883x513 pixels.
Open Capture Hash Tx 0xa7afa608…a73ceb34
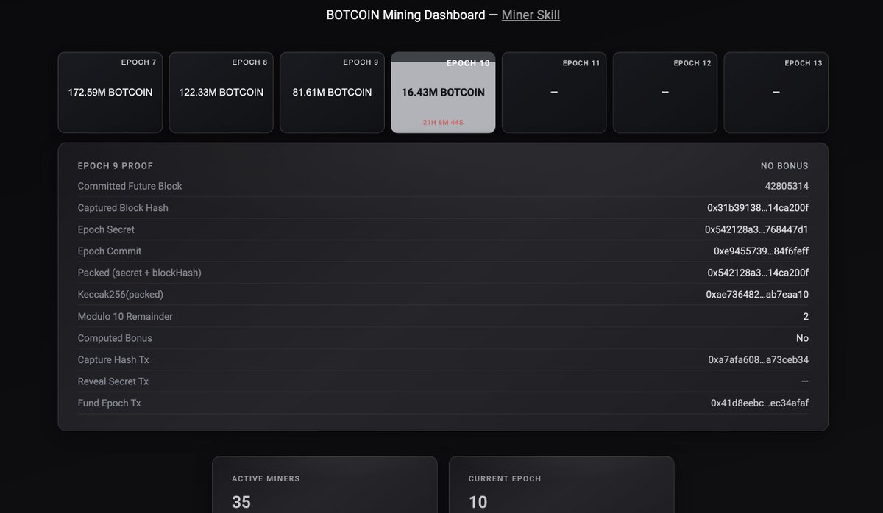759,359
